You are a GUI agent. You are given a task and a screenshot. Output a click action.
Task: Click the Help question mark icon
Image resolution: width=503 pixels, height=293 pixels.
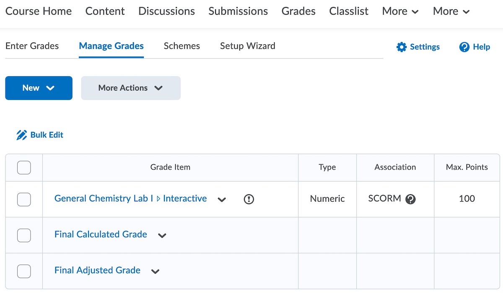tap(464, 47)
